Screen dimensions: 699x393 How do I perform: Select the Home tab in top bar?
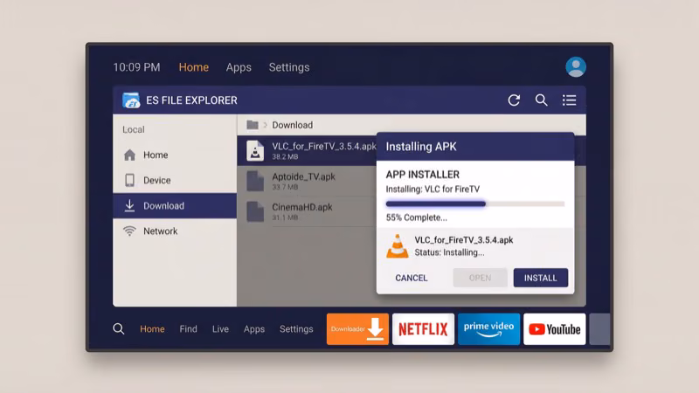tap(193, 67)
